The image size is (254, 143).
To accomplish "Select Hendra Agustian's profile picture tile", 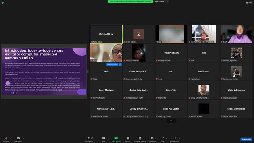I will 237,53.
